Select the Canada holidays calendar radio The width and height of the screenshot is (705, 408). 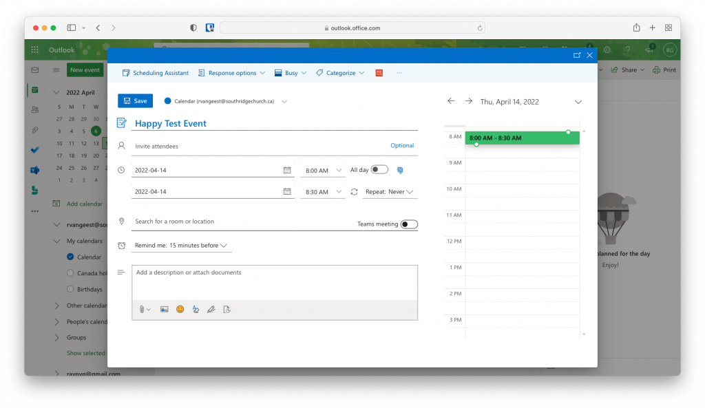point(70,273)
